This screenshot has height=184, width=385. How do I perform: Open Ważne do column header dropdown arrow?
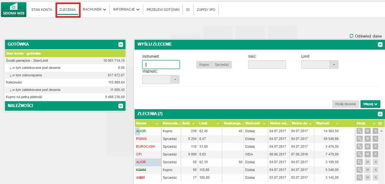[x=310, y=123]
